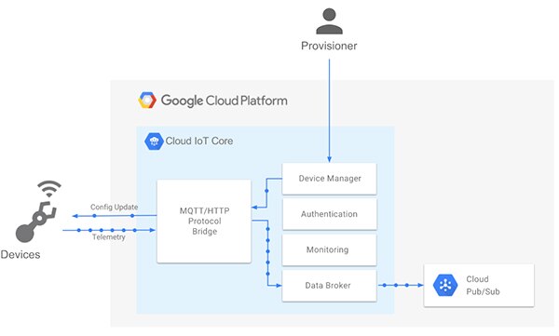Select the Authentication box

pos(329,214)
